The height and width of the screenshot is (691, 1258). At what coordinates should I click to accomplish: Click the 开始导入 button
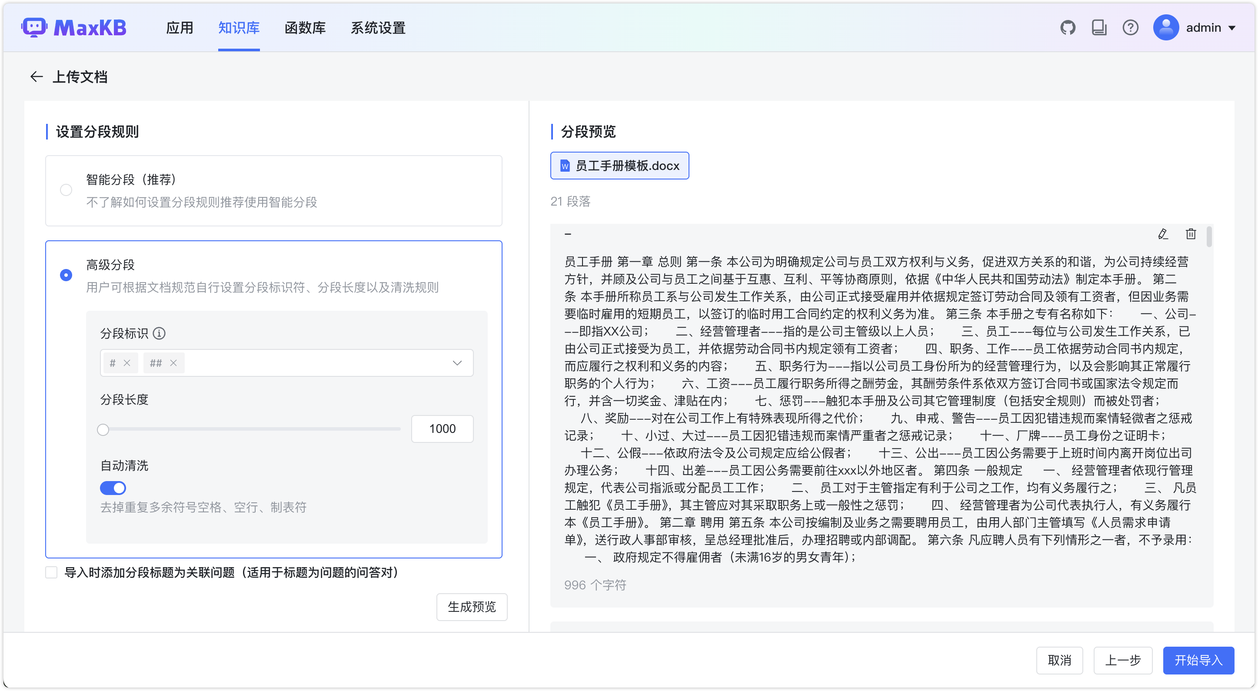(x=1198, y=660)
